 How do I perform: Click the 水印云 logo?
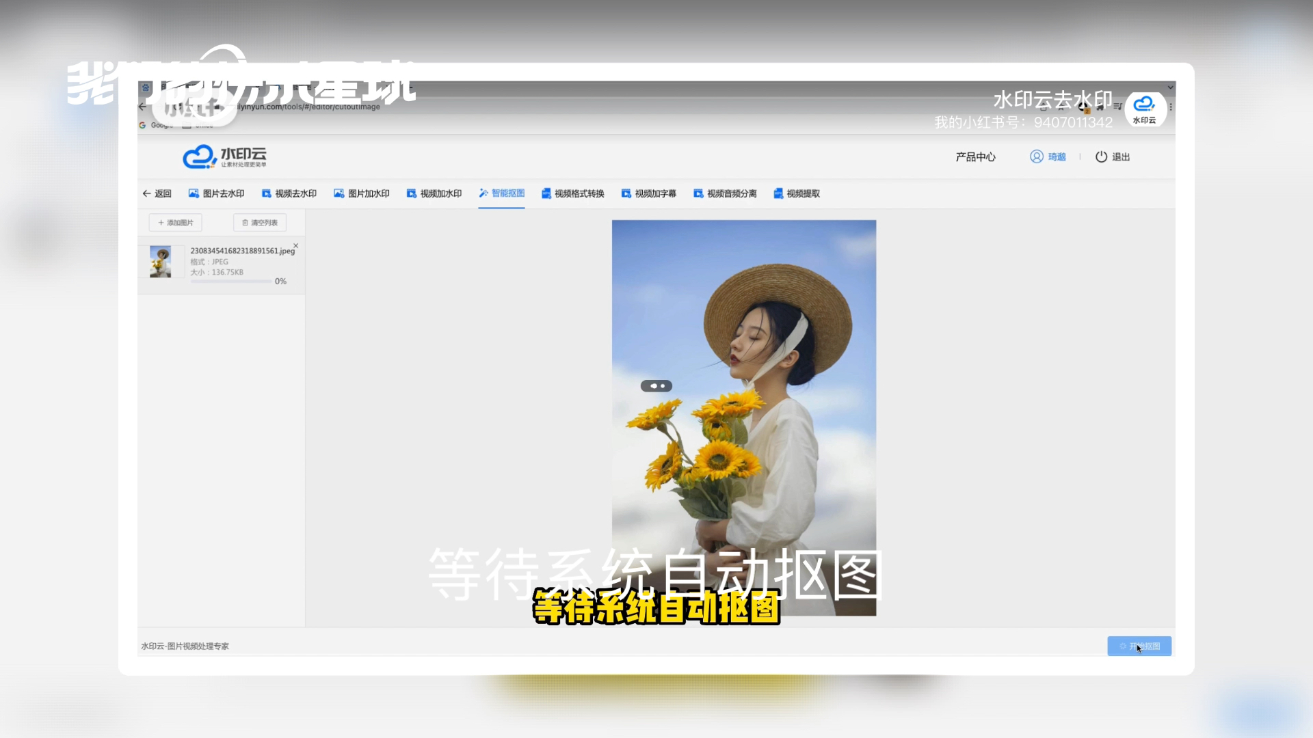pos(223,156)
